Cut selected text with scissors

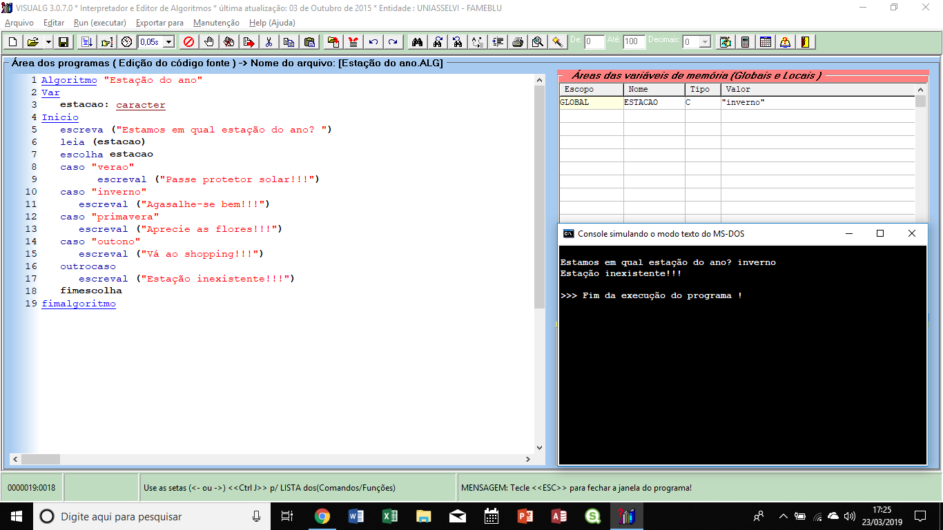pos(269,42)
